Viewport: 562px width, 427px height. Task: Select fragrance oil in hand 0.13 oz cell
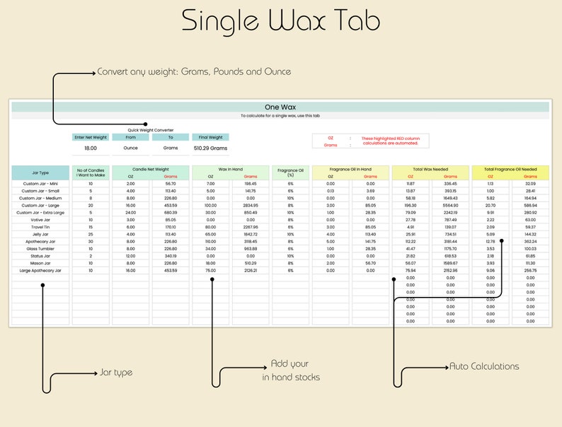[x=331, y=191]
